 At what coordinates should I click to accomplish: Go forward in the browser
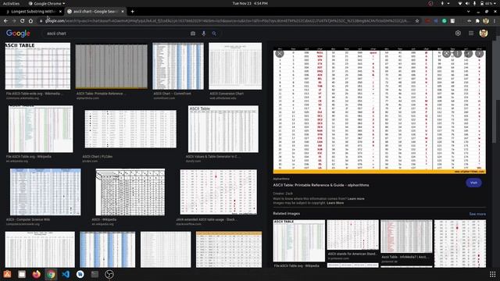14,21
